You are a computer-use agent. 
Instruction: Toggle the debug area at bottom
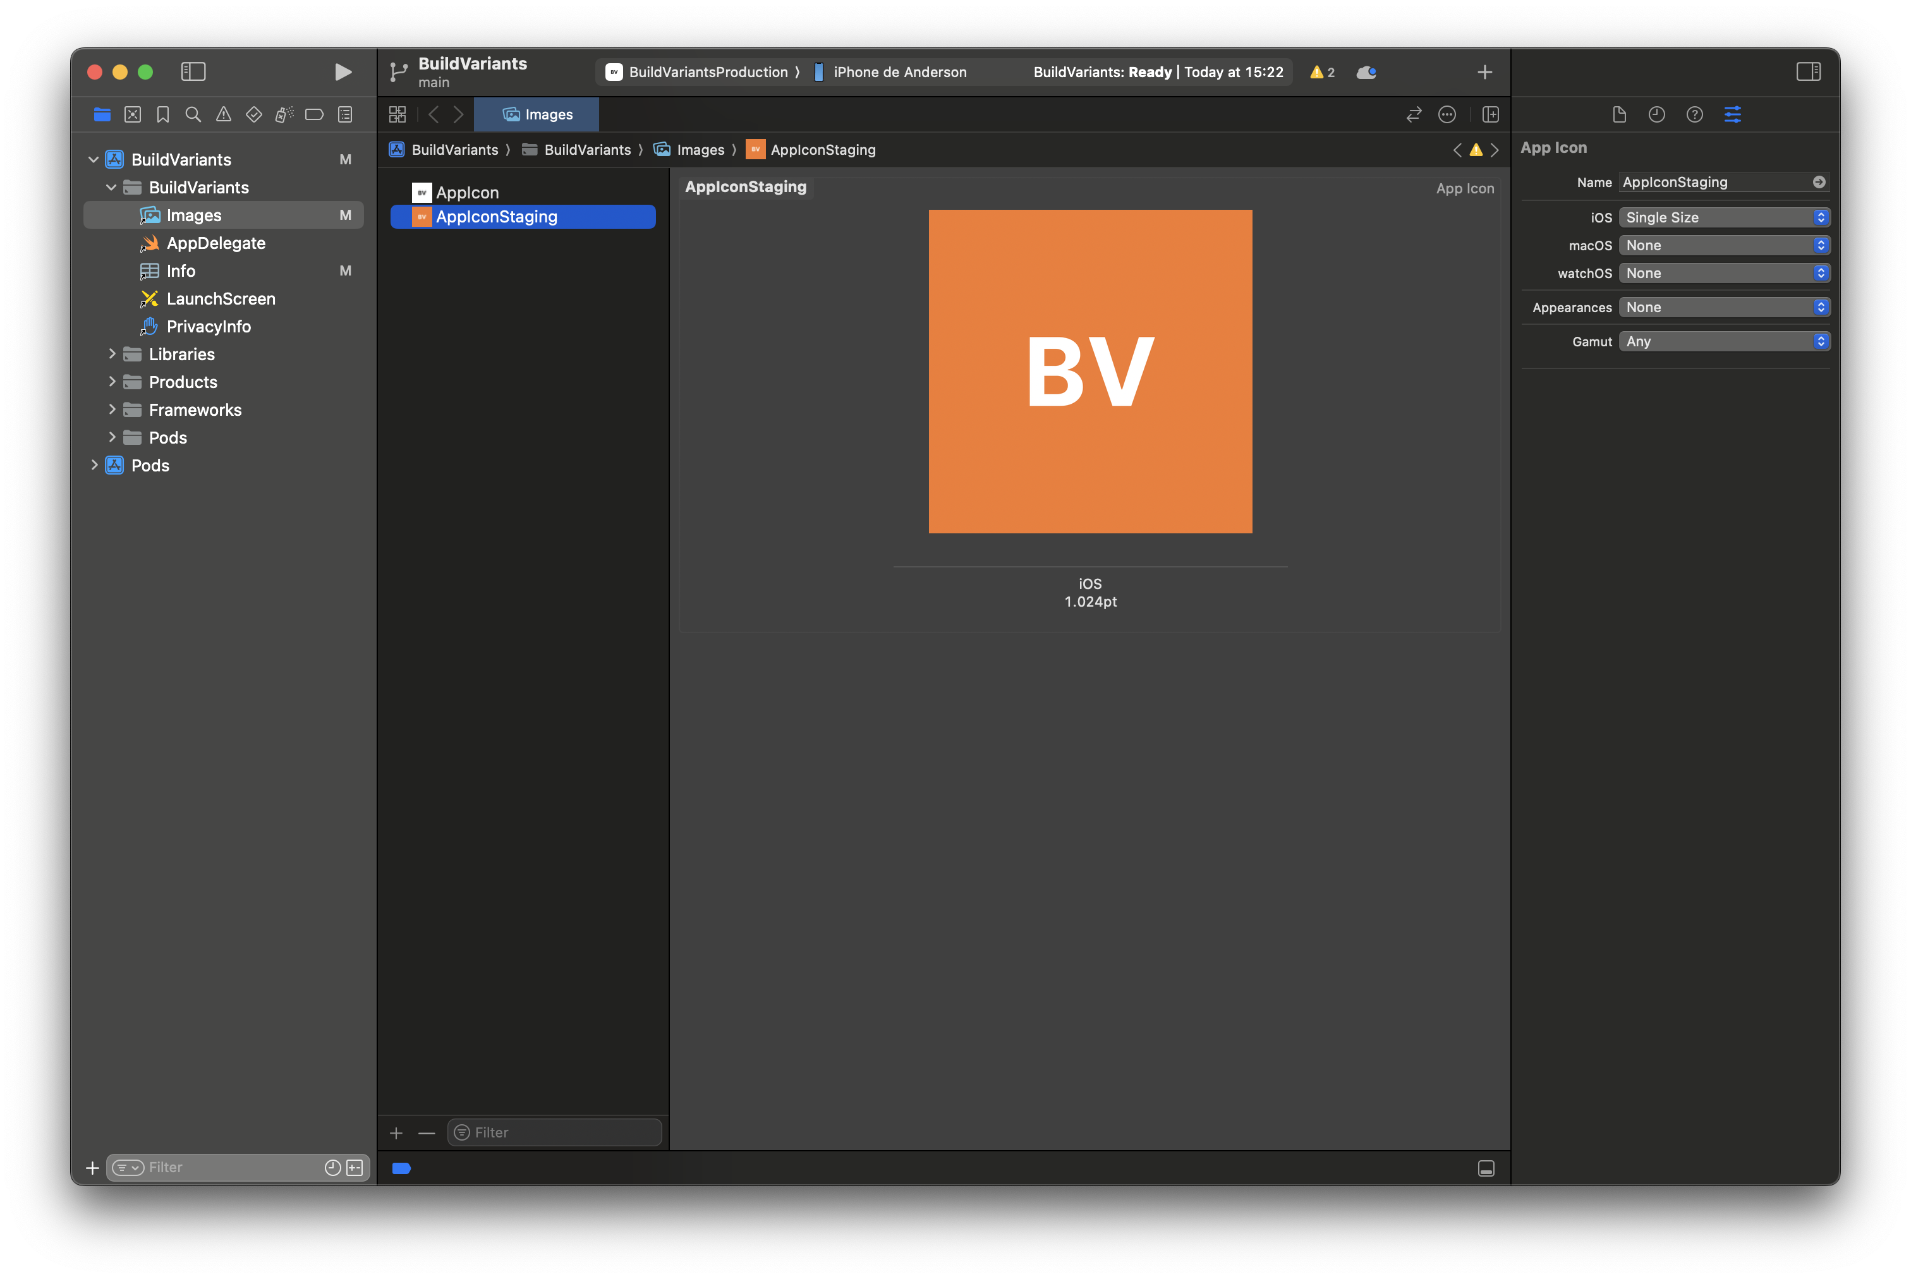pos(1486,1168)
